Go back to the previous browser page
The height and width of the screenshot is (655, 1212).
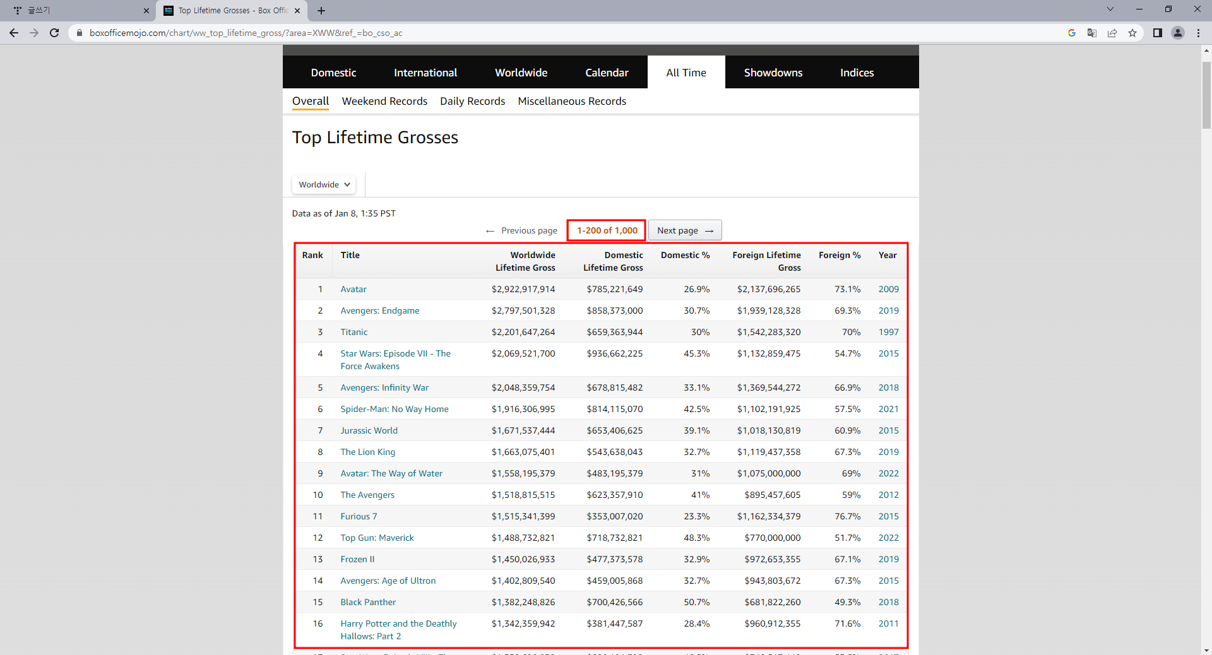[x=14, y=33]
